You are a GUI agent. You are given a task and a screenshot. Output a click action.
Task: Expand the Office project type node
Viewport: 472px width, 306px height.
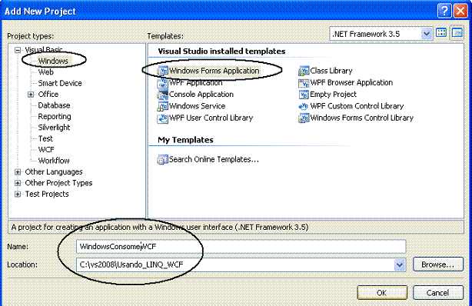(31, 95)
